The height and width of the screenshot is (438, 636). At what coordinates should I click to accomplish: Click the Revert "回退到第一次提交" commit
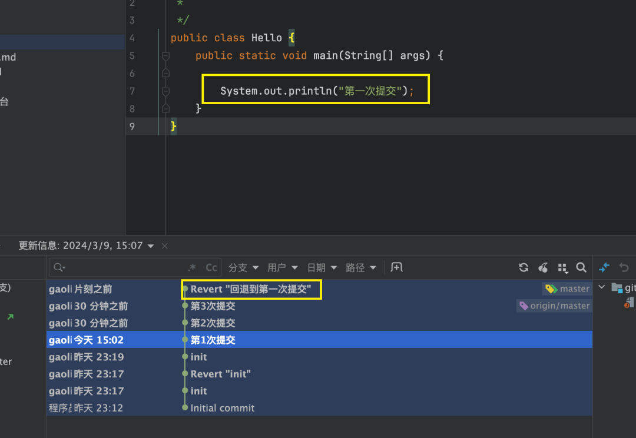tap(251, 289)
